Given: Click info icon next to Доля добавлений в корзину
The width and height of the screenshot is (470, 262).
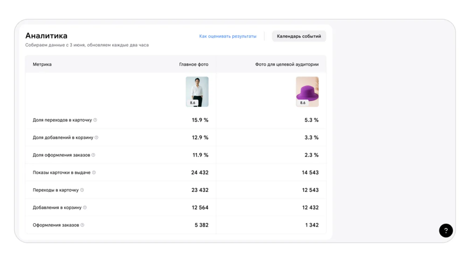Looking at the screenshot, I should pos(97,137).
